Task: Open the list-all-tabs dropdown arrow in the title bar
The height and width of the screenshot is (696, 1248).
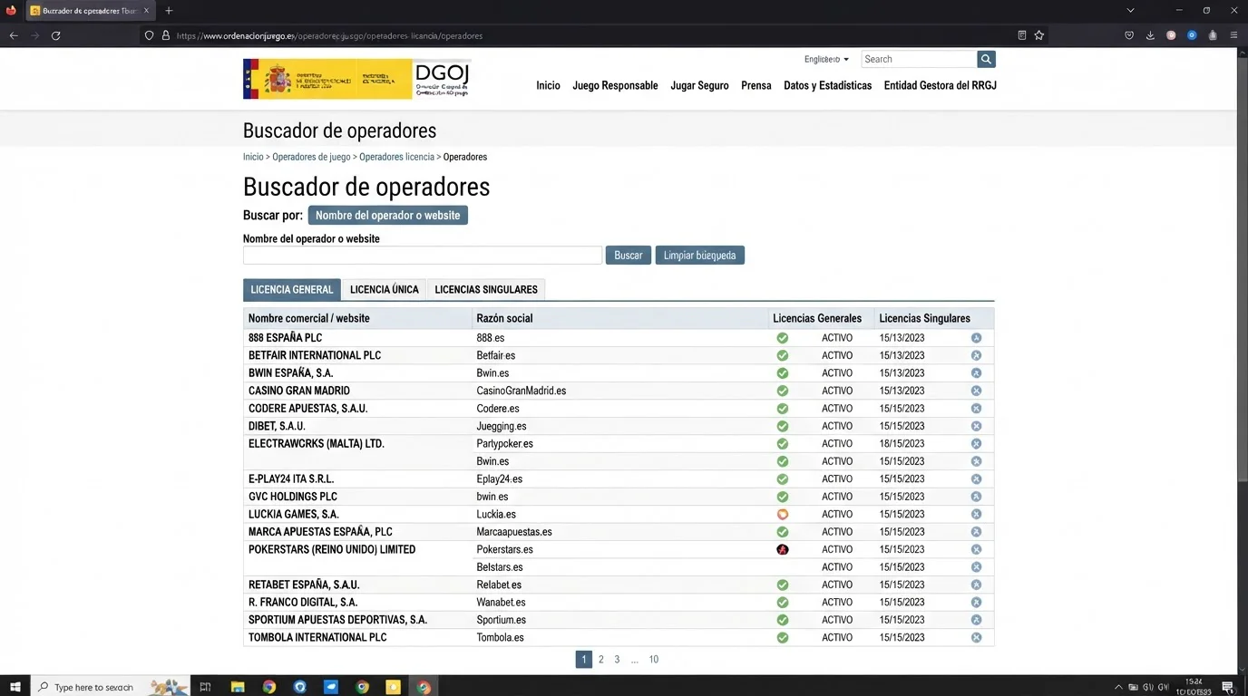Action: [x=1130, y=11]
